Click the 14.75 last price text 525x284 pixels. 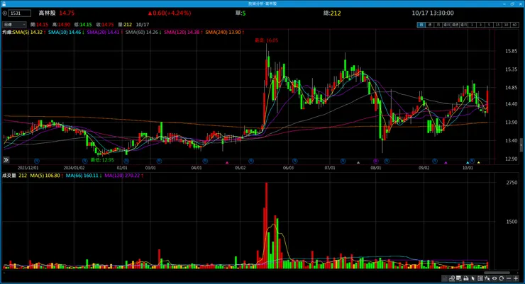(67, 13)
